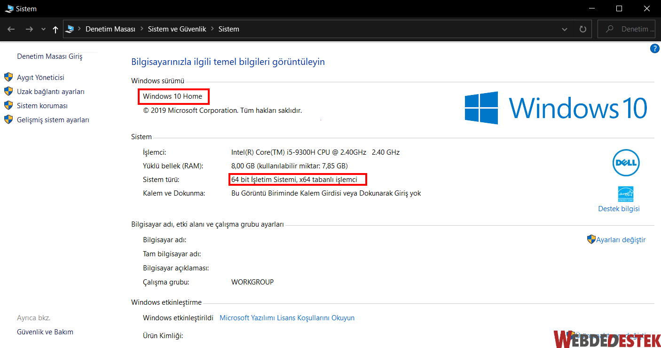Click the 8,00 GB RAM value

pyautogui.click(x=290, y=166)
